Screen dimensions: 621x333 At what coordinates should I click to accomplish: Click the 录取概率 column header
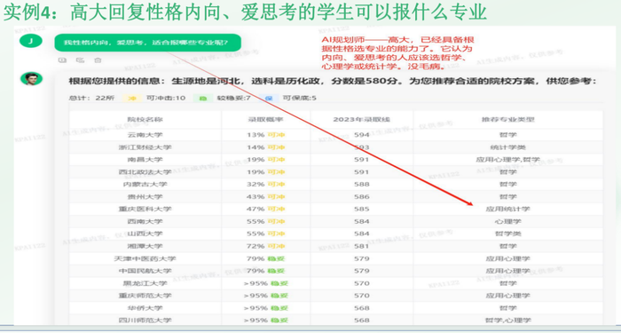tap(265, 119)
